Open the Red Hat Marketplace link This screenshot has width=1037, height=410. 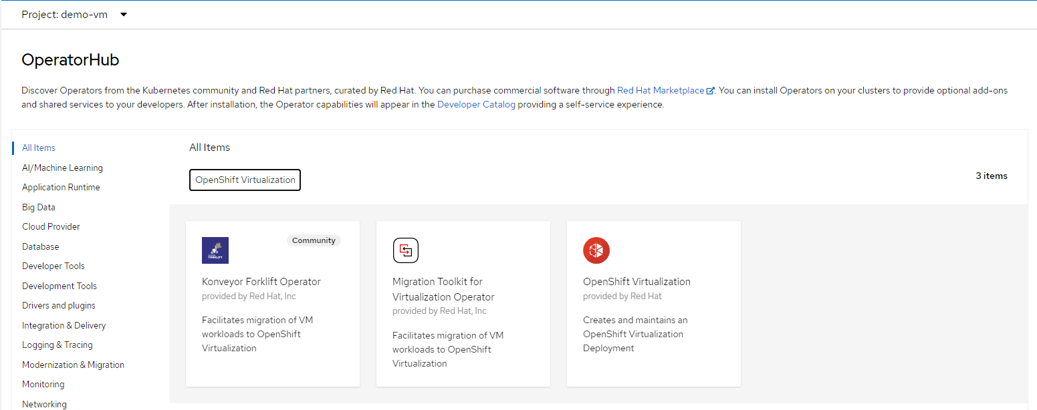[661, 91]
